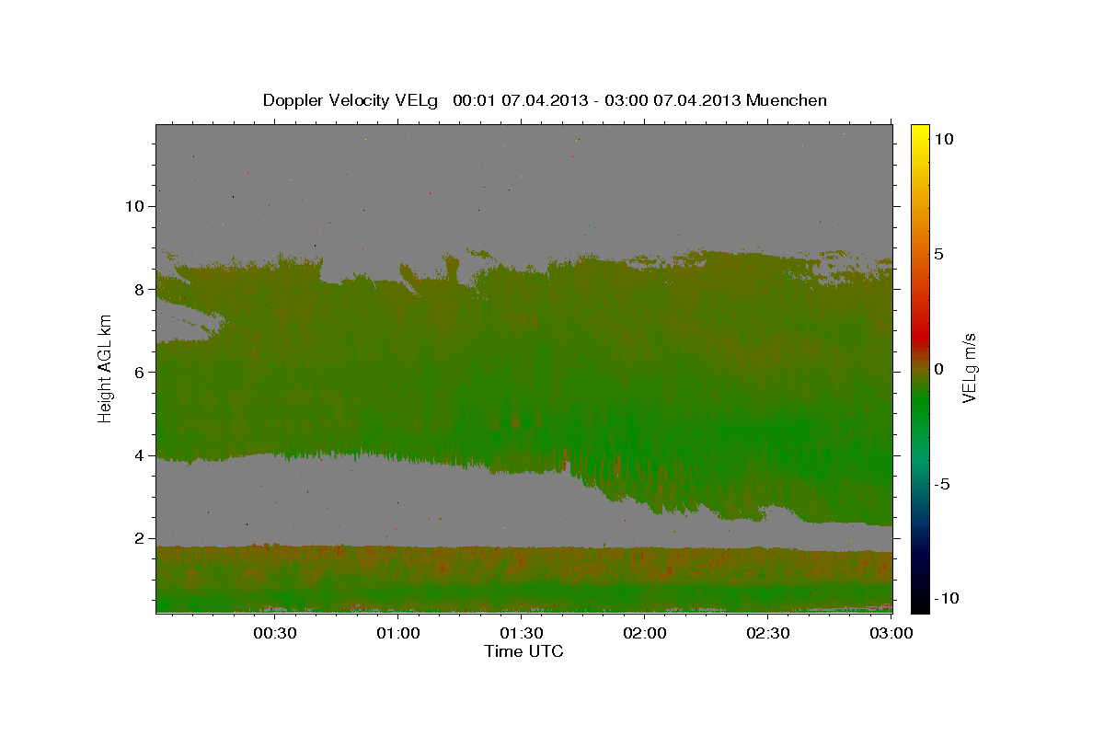This screenshot has height=736, width=1104.
Task: Click the height axis label '10'
Action: pos(137,206)
